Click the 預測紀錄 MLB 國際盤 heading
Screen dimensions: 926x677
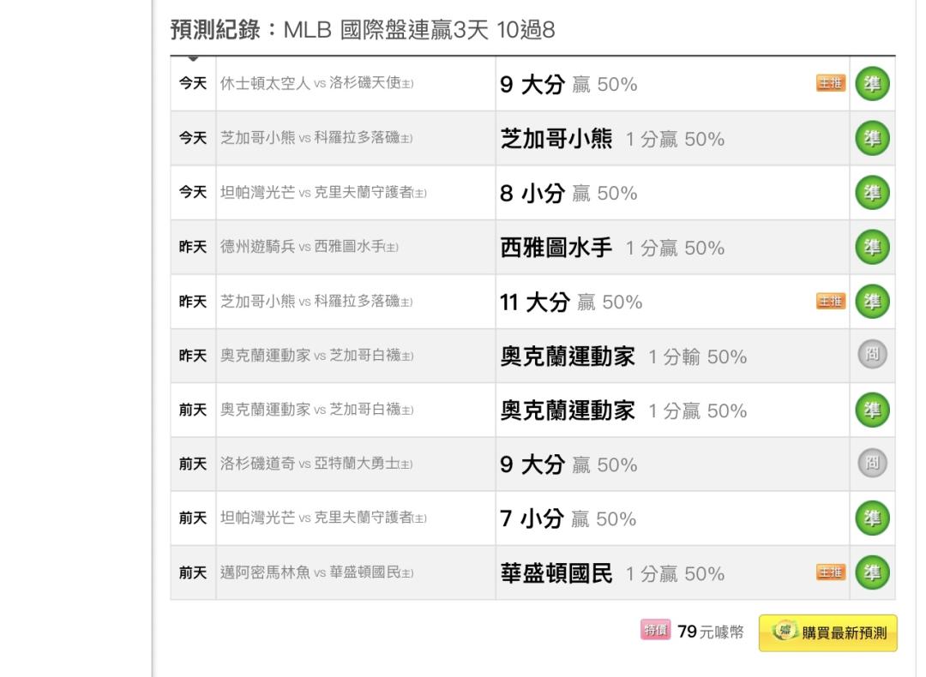pos(363,31)
